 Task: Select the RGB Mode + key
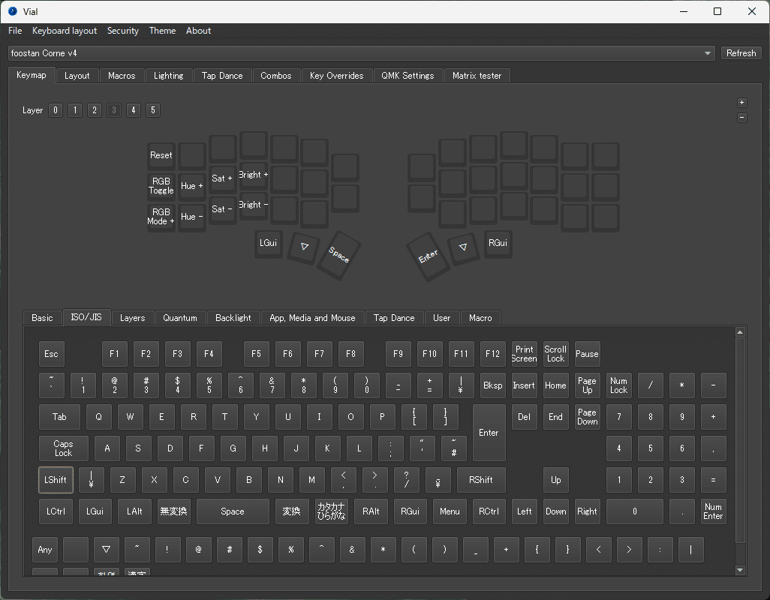click(161, 217)
